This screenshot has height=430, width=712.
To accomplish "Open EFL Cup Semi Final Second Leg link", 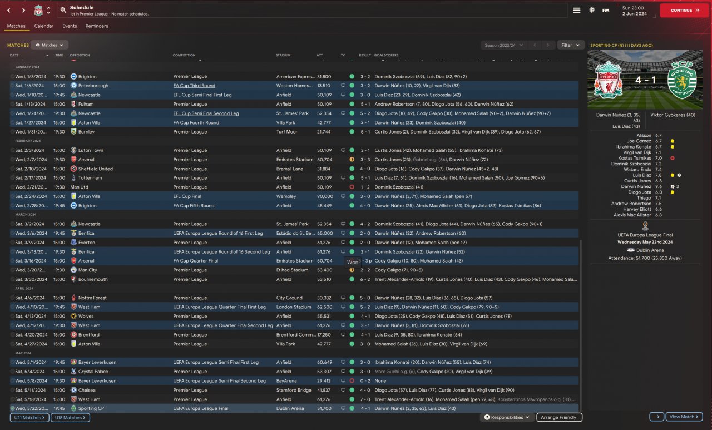I will click(x=206, y=113).
